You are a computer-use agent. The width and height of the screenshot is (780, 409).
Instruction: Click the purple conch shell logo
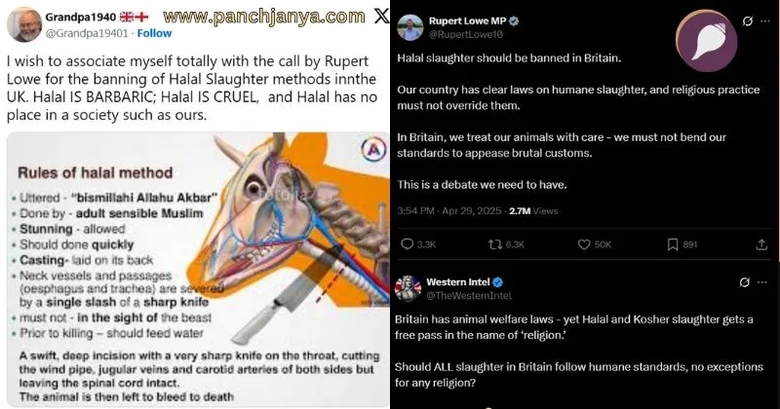[x=706, y=41]
